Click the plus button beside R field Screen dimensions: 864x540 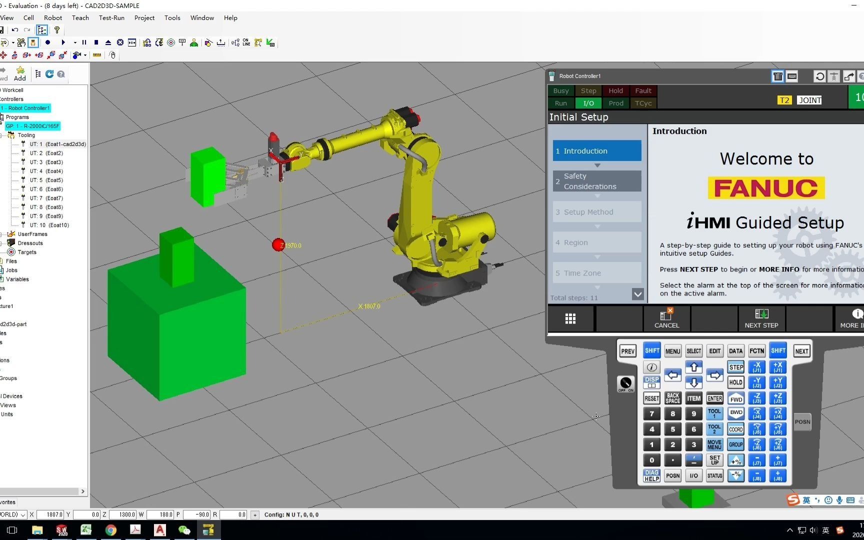(255, 514)
